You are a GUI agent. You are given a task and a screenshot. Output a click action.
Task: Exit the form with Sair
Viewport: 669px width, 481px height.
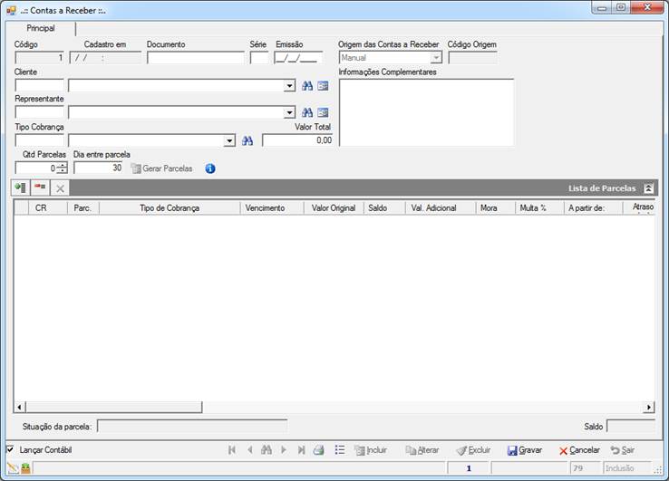tap(623, 450)
